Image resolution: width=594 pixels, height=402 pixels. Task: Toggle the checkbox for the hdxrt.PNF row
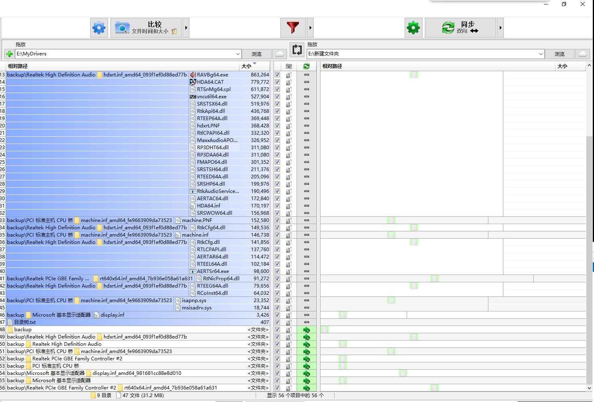pos(277,126)
